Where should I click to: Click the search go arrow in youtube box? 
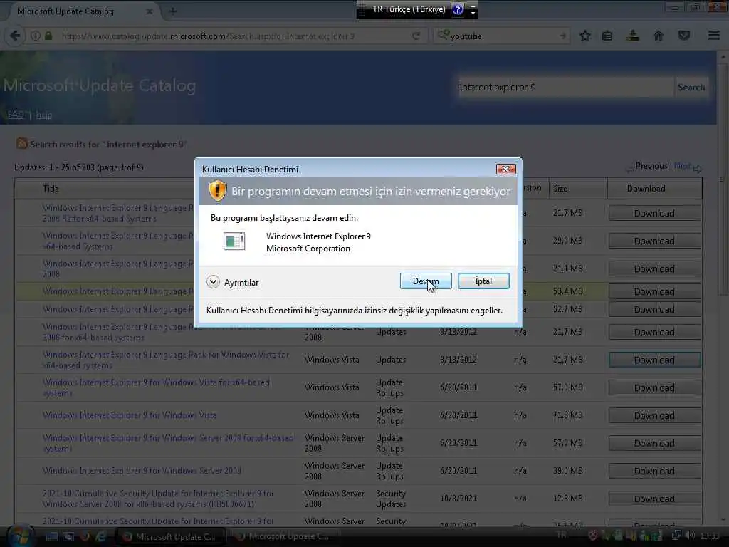(563, 36)
